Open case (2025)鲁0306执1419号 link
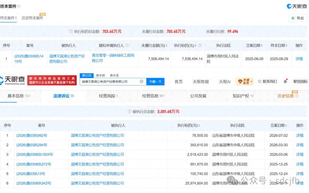309x193 pixels. pyautogui.click(x=29, y=59)
